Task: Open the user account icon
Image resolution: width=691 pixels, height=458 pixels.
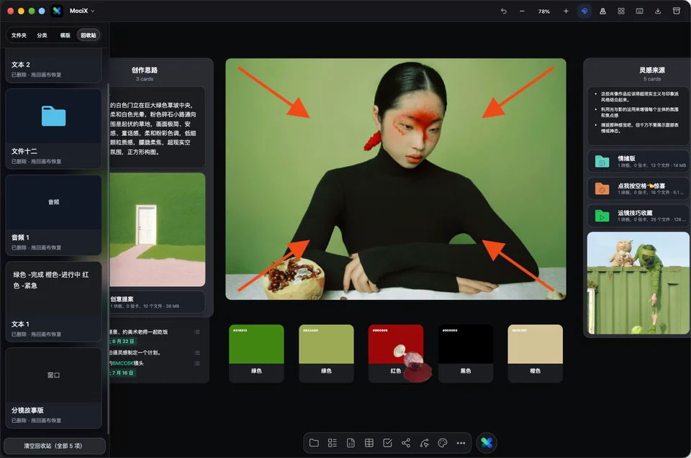Action: pos(603,11)
